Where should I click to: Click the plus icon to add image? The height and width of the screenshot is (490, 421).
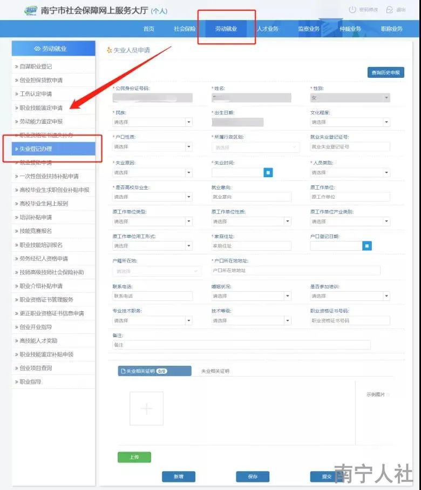click(x=146, y=408)
